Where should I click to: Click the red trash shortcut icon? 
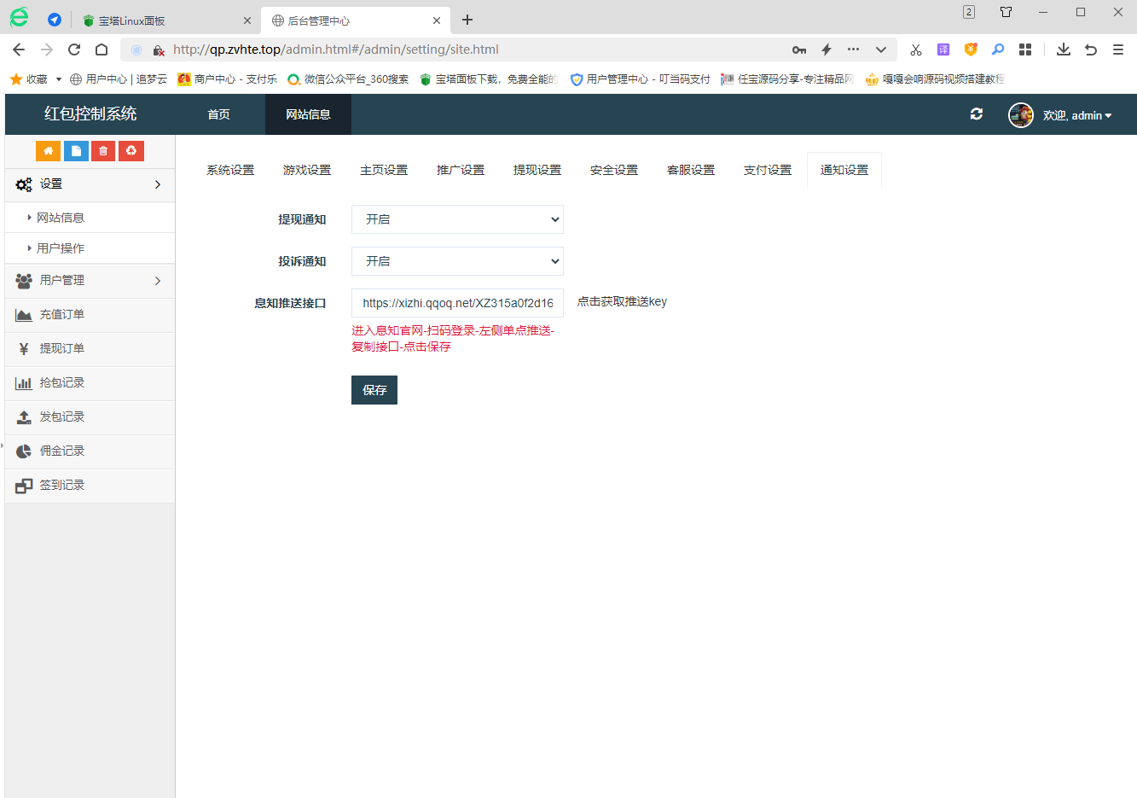(x=103, y=151)
